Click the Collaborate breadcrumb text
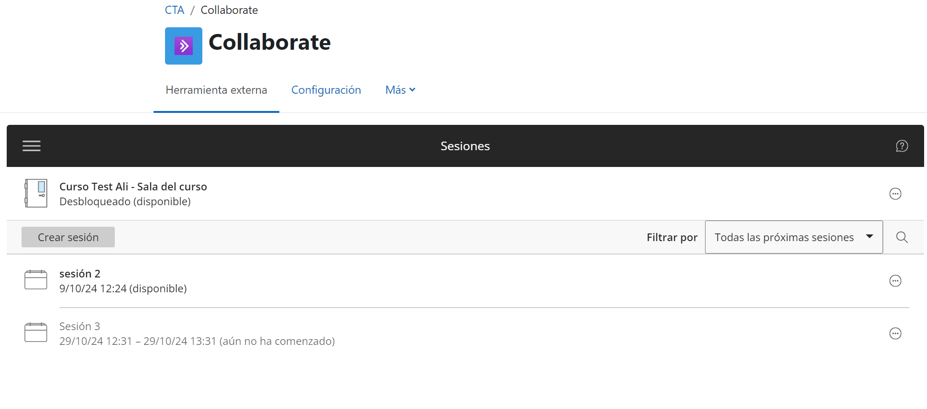 (x=229, y=10)
